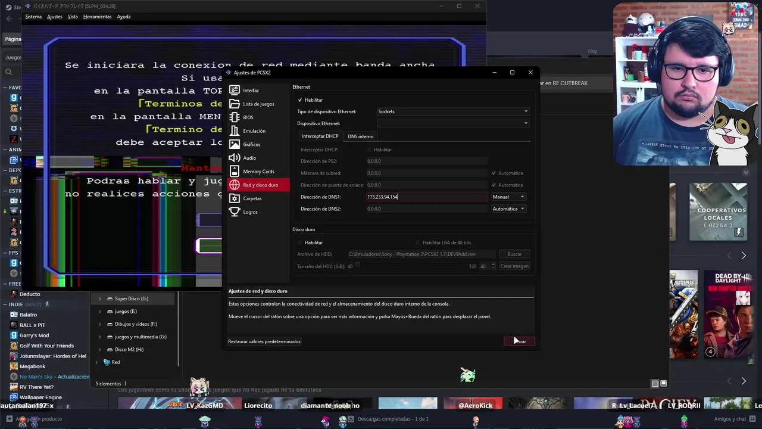
Task: Click the Archivo de HDD path field
Action: 421,254
